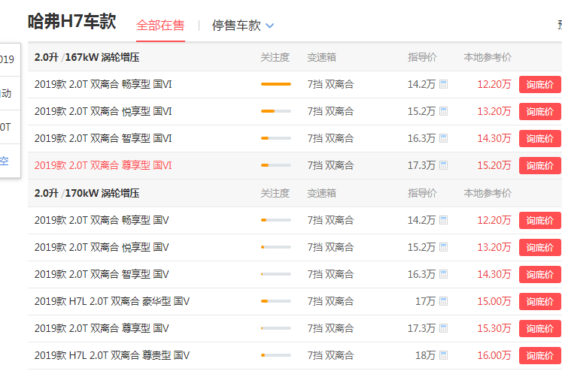Open calculator icon beside 16.3万 for 智享型 国VI
This screenshot has height=380, width=562.
443,138
